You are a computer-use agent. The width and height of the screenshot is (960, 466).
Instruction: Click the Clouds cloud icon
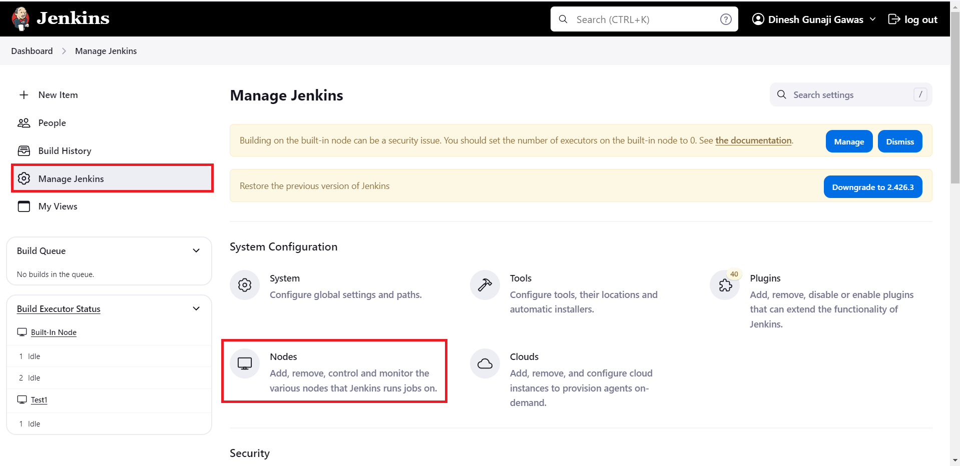tap(485, 363)
